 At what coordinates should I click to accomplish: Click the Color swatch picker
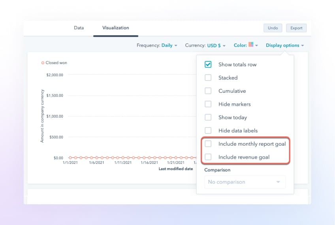[x=250, y=45]
